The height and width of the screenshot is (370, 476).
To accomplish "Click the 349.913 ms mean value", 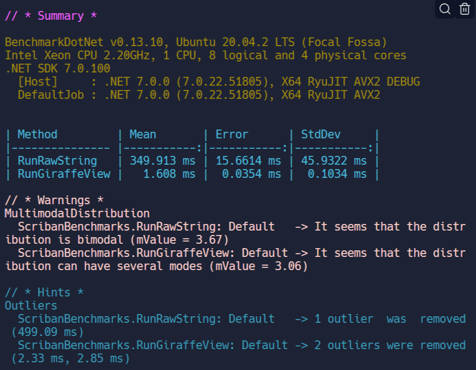I will [x=162, y=161].
